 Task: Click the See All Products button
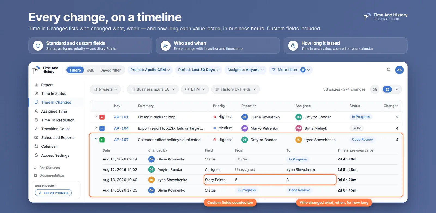tap(53, 193)
